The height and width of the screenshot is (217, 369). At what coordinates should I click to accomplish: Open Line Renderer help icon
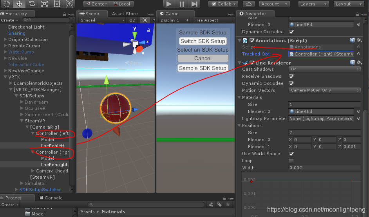click(352, 63)
